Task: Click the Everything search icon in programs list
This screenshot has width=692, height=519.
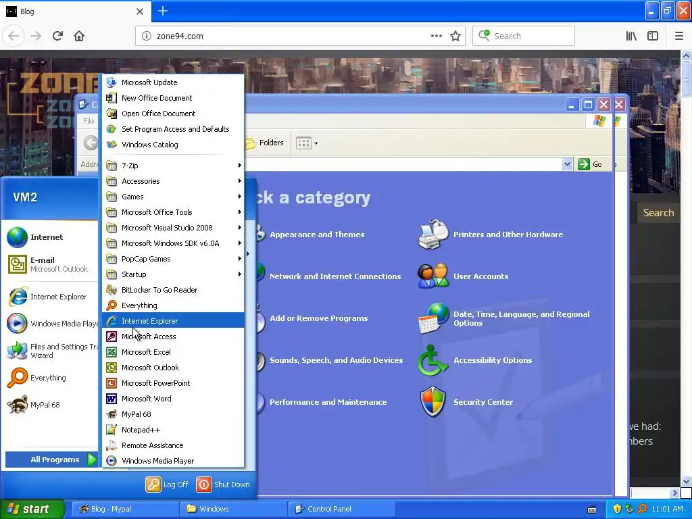Action: coord(112,305)
